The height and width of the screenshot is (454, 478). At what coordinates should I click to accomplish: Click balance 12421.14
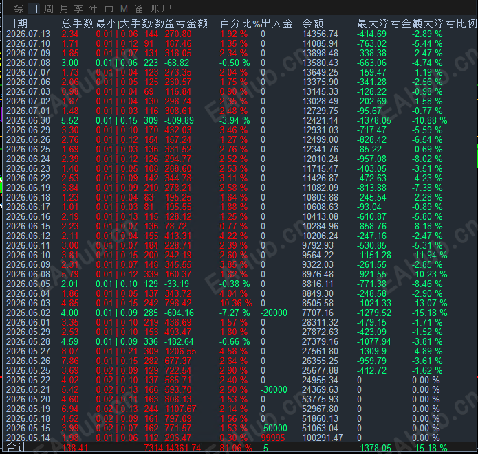pyautogui.click(x=320, y=120)
